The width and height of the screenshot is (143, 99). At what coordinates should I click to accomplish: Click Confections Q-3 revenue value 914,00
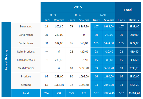(59, 43)
